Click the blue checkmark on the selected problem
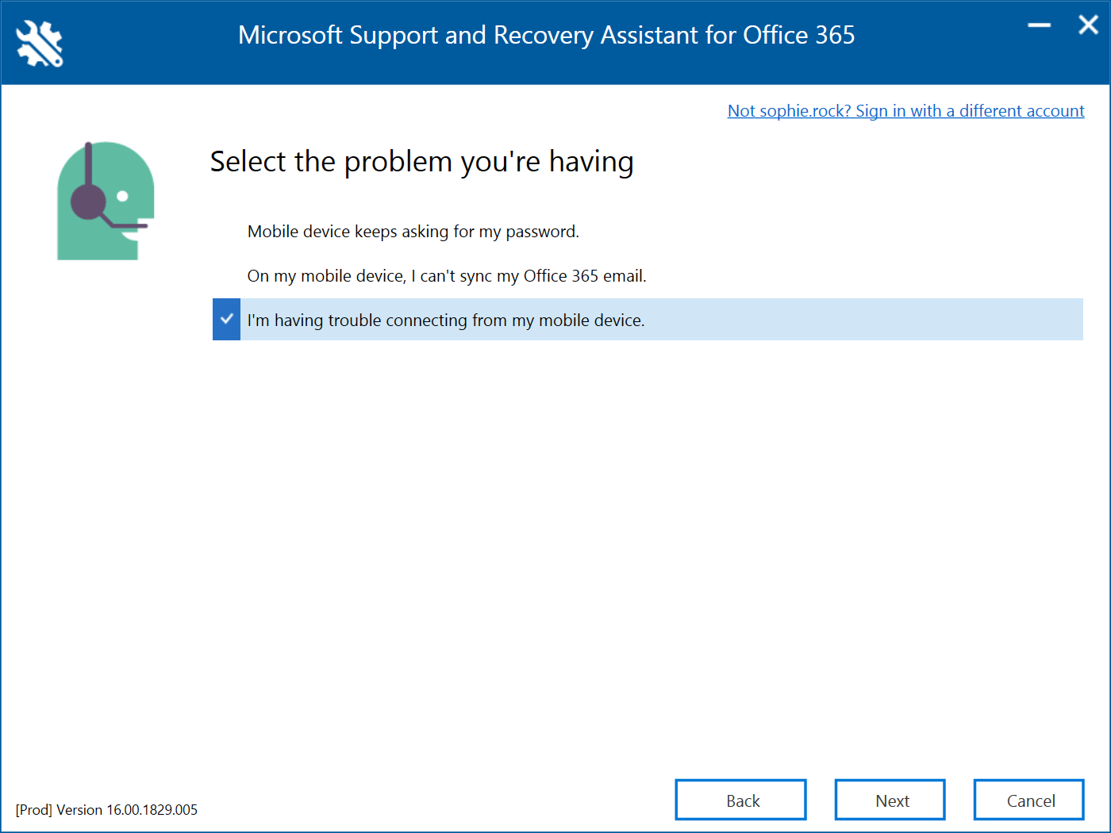 227,320
